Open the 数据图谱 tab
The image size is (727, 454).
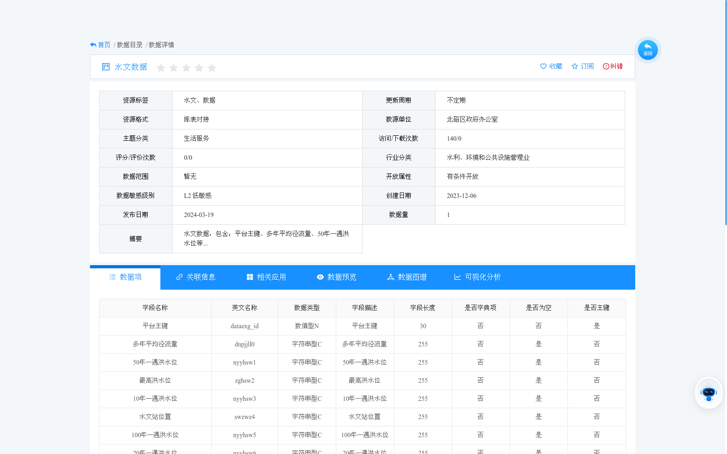(407, 277)
